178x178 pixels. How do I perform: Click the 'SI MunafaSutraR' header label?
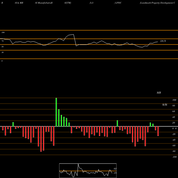pyautogui.click(x=44, y=3)
